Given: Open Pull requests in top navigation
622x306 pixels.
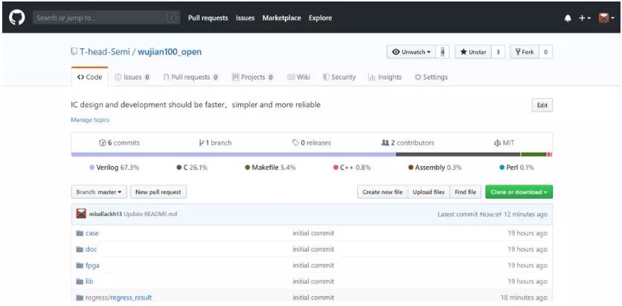Looking at the screenshot, I should [208, 18].
